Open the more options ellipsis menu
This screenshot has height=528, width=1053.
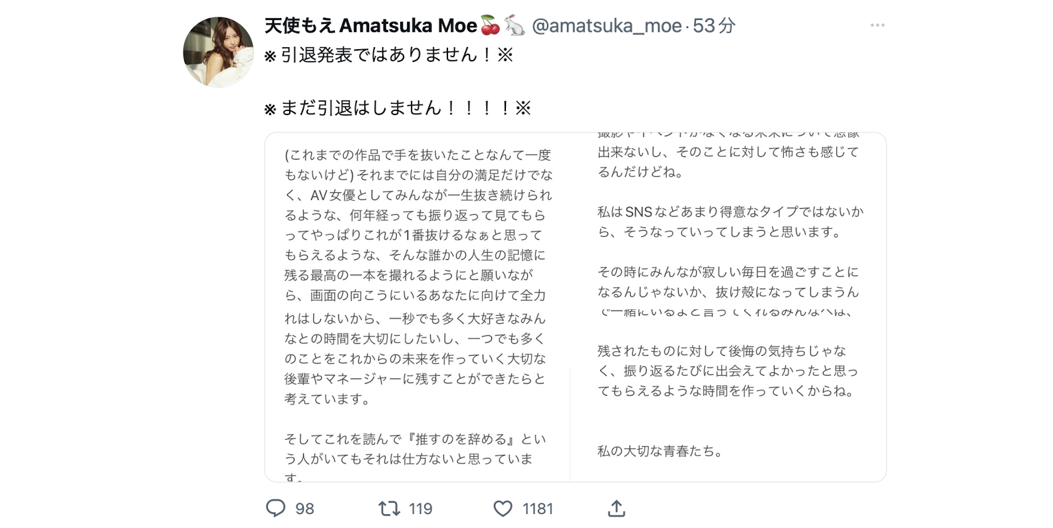pos(877,25)
